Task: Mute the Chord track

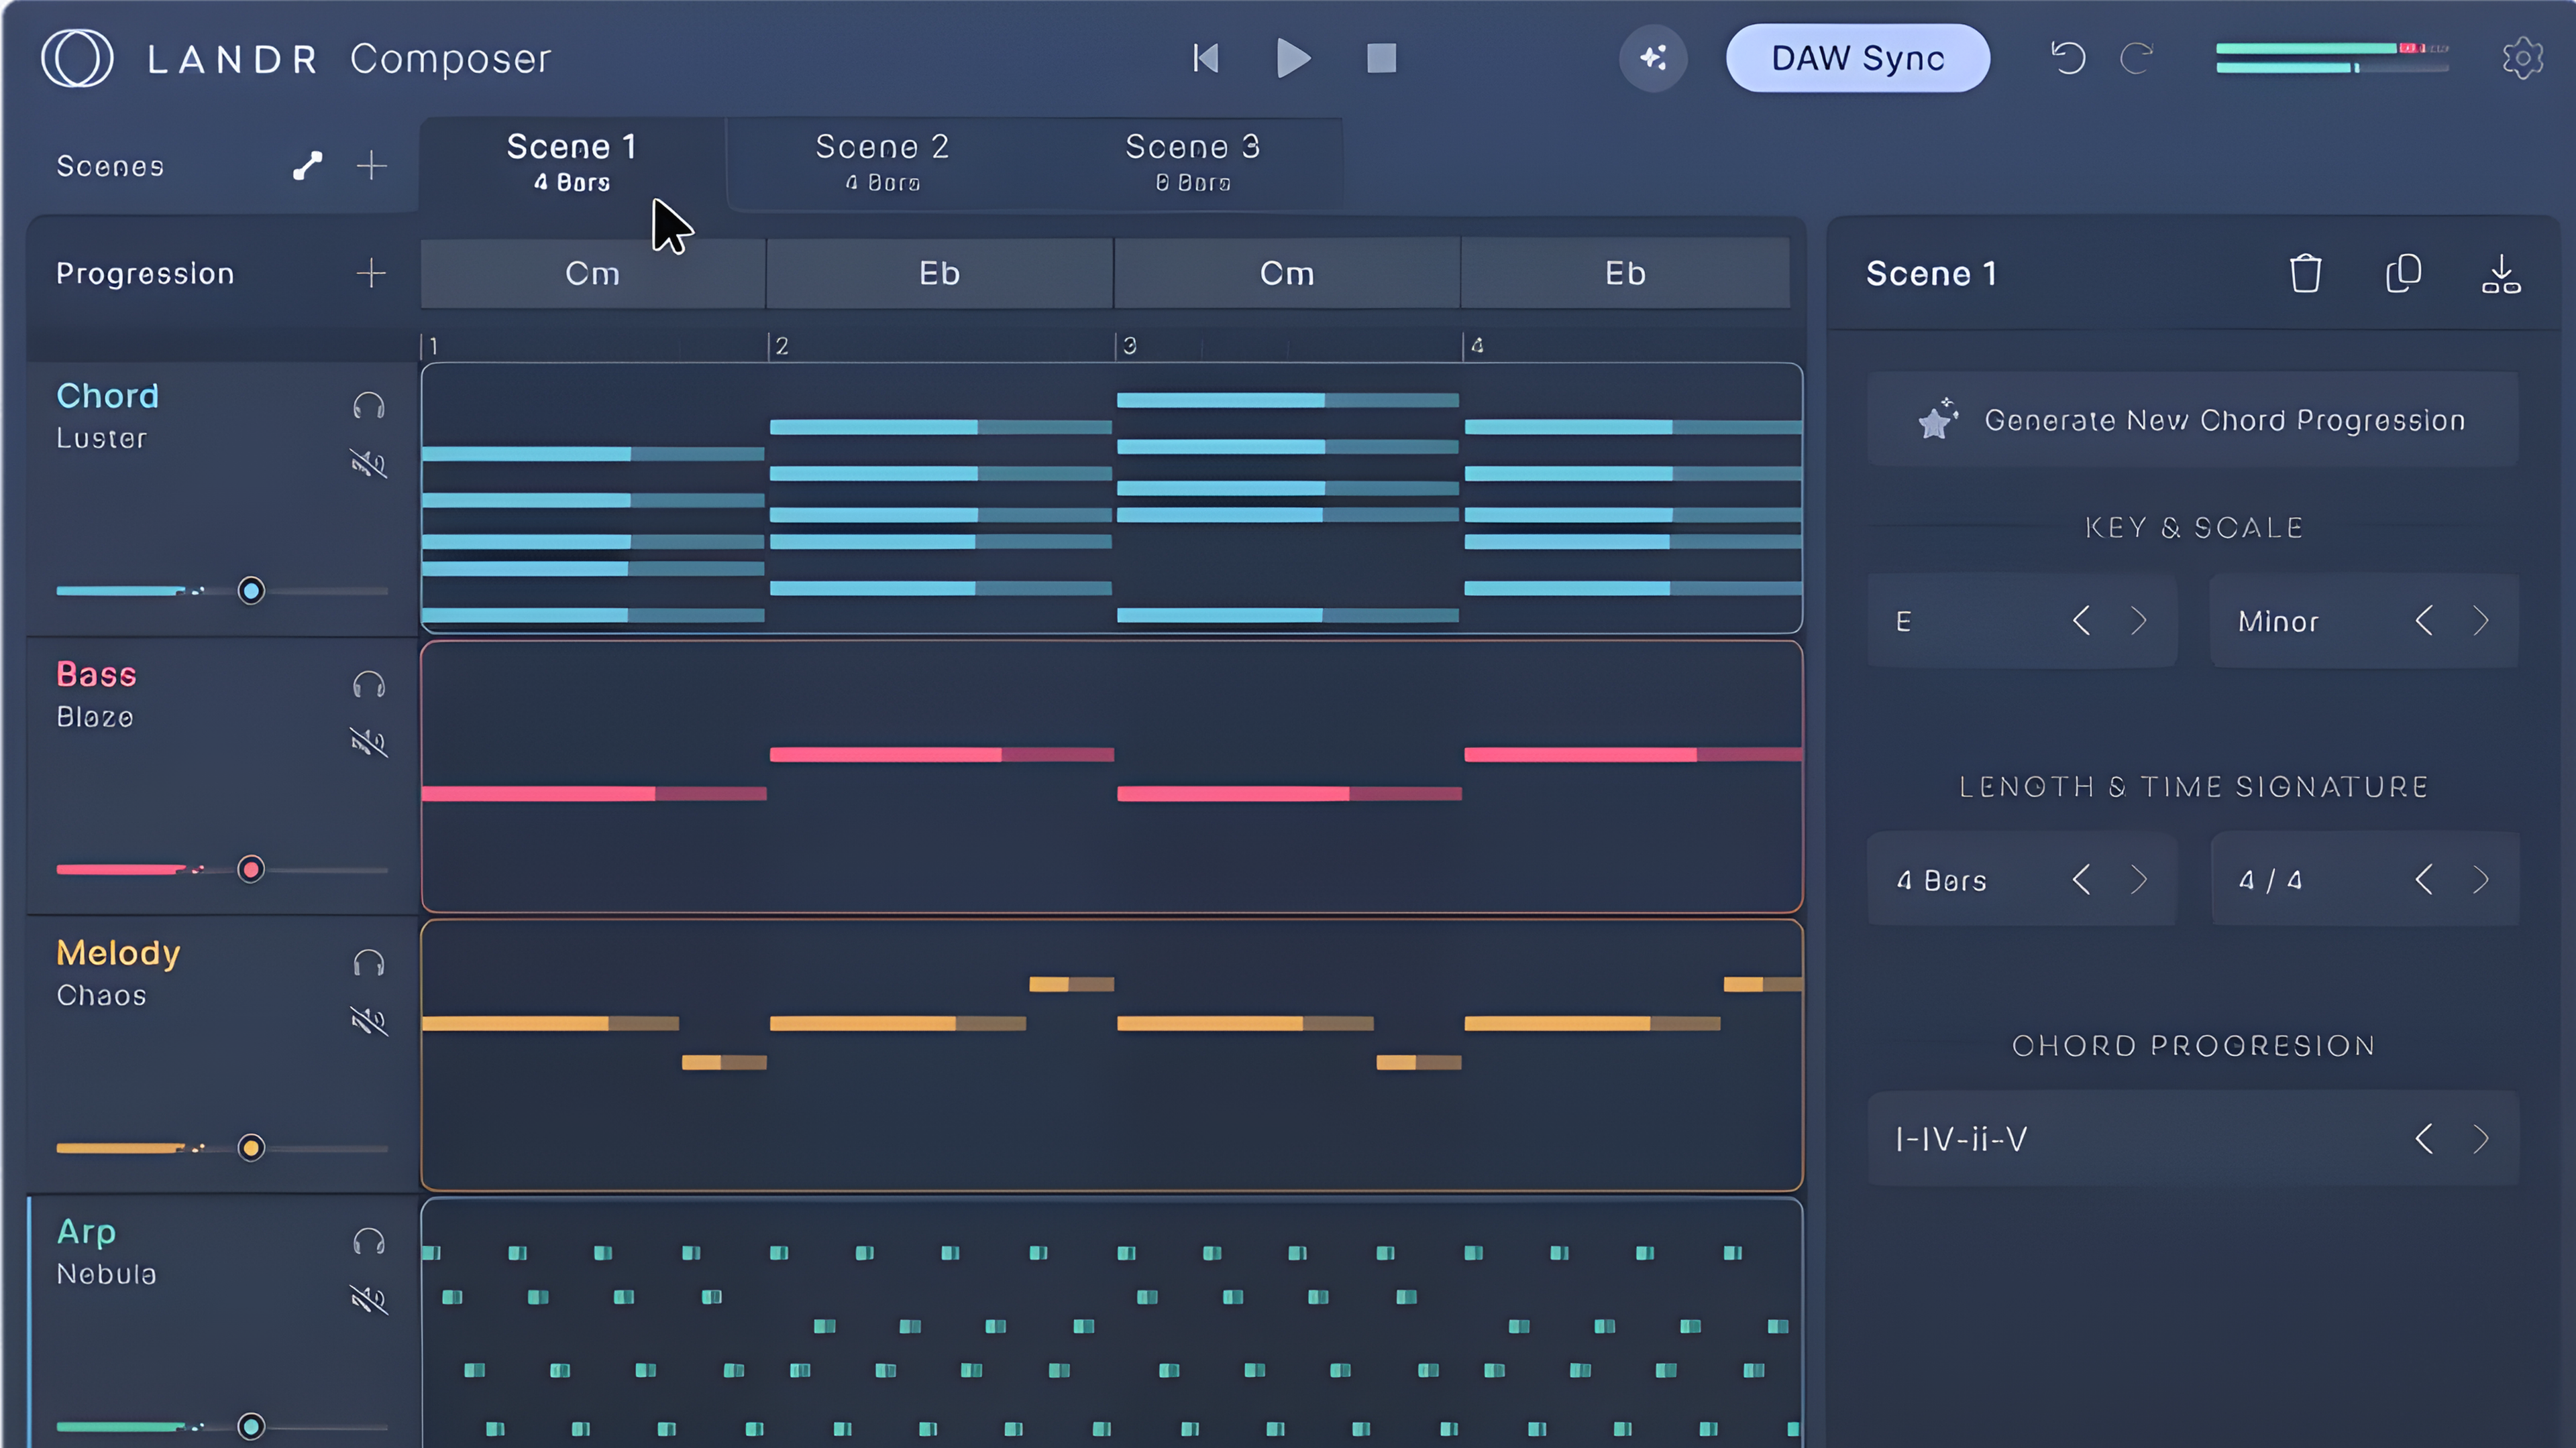Action: point(369,464)
